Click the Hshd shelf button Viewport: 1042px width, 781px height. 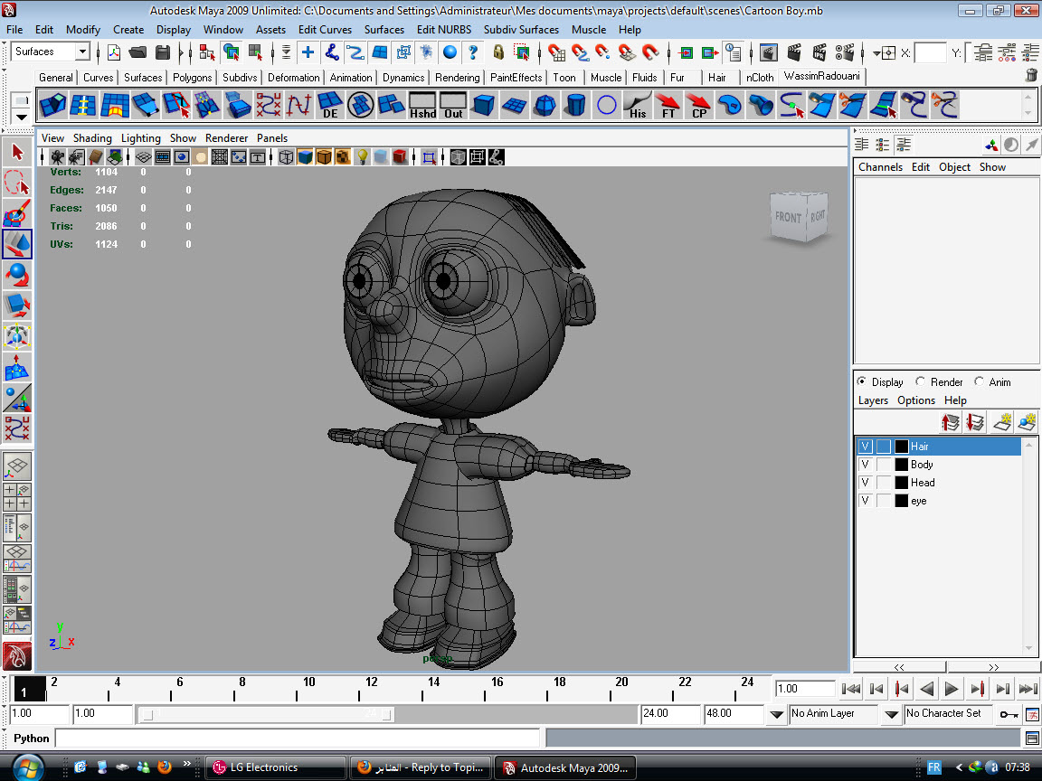point(422,106)
